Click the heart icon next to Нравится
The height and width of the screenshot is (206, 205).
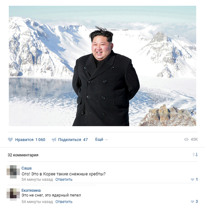[x=10, y=139]
